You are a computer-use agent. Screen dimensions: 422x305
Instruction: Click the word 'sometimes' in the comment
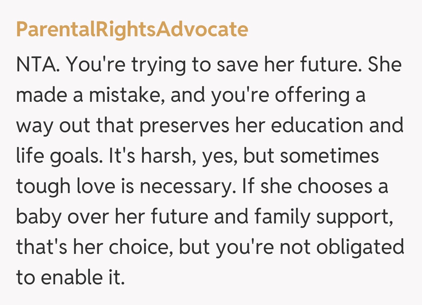click(x=329, y=156)
